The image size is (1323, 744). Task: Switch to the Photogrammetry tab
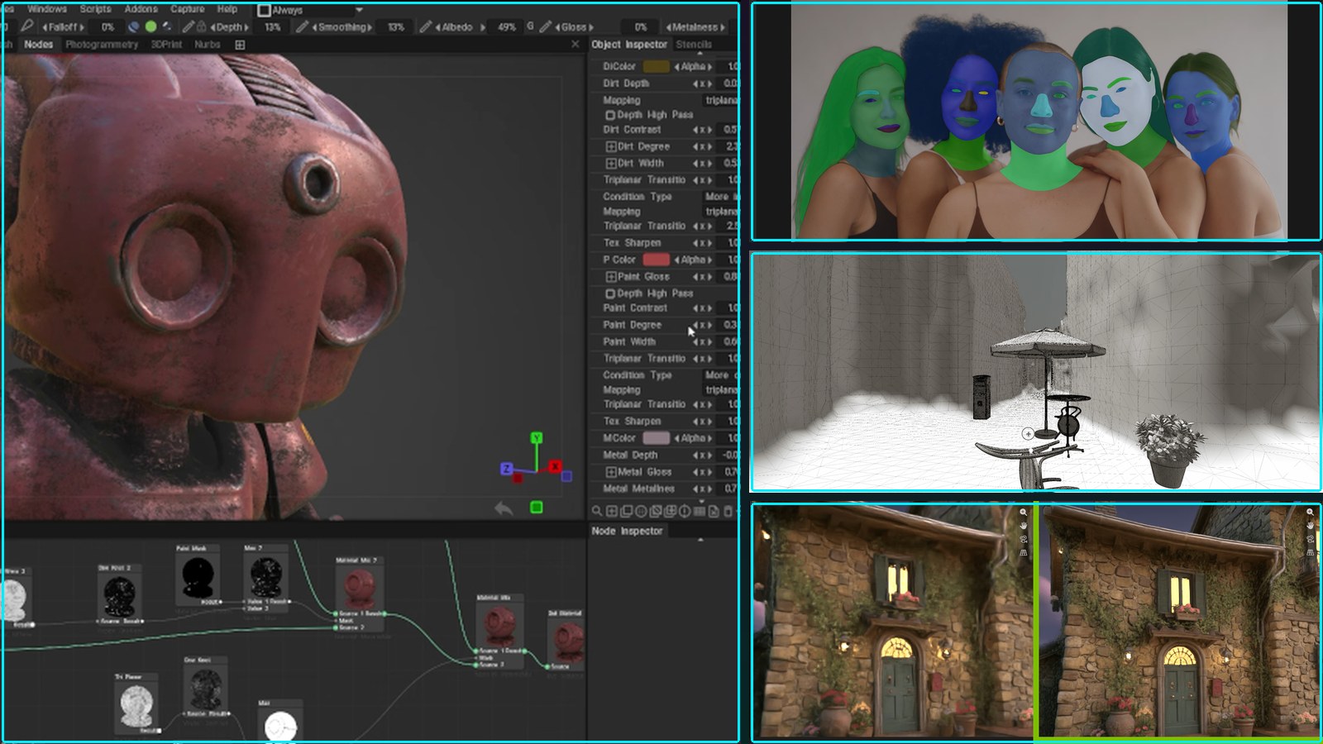tap(102, 45)
